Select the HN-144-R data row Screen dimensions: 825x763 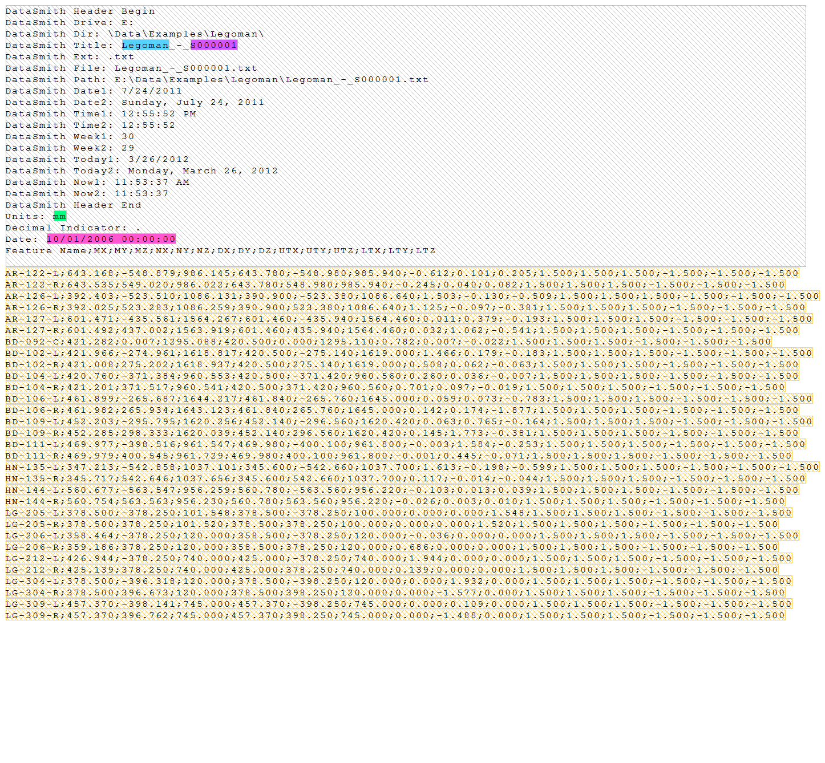pos(395,501)
